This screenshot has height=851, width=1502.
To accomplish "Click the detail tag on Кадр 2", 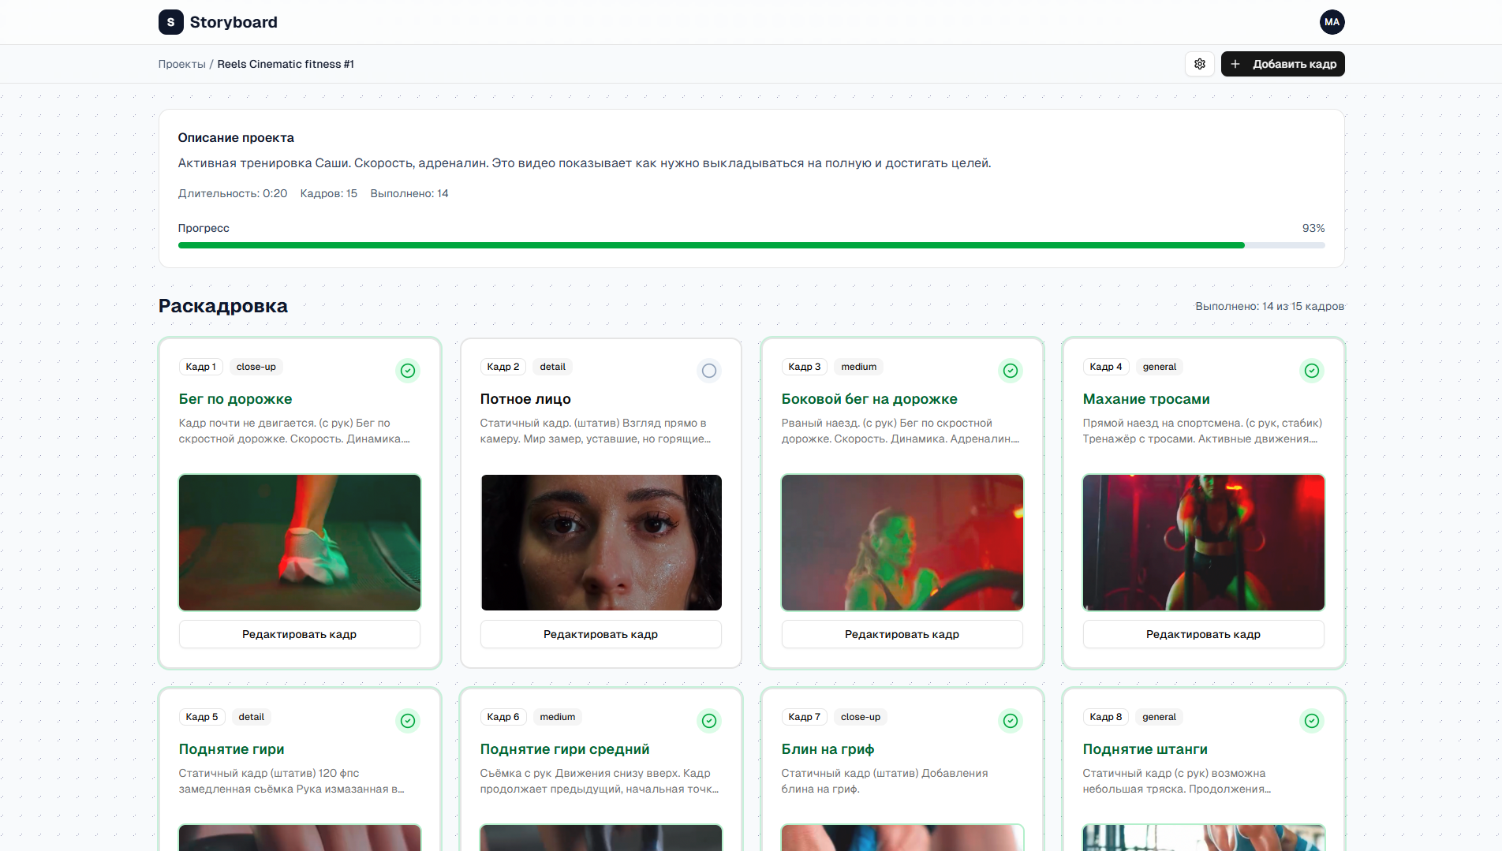I will [x=553, y=367].
